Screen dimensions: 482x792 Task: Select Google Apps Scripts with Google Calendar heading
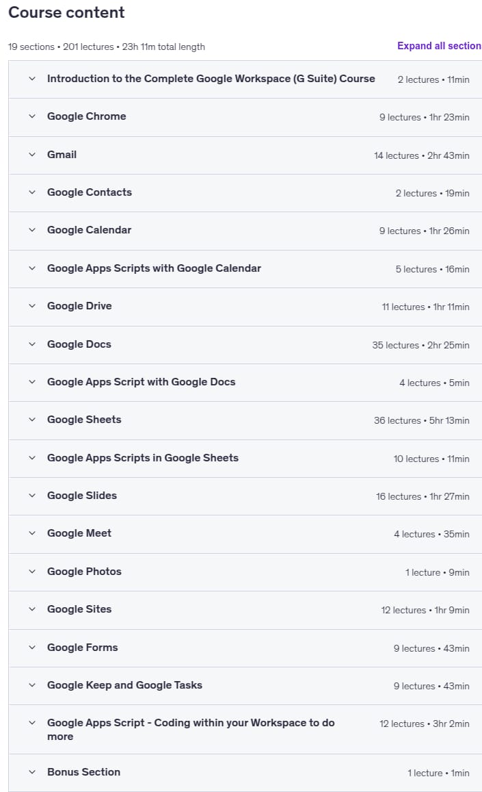click(x=154, y=268)
